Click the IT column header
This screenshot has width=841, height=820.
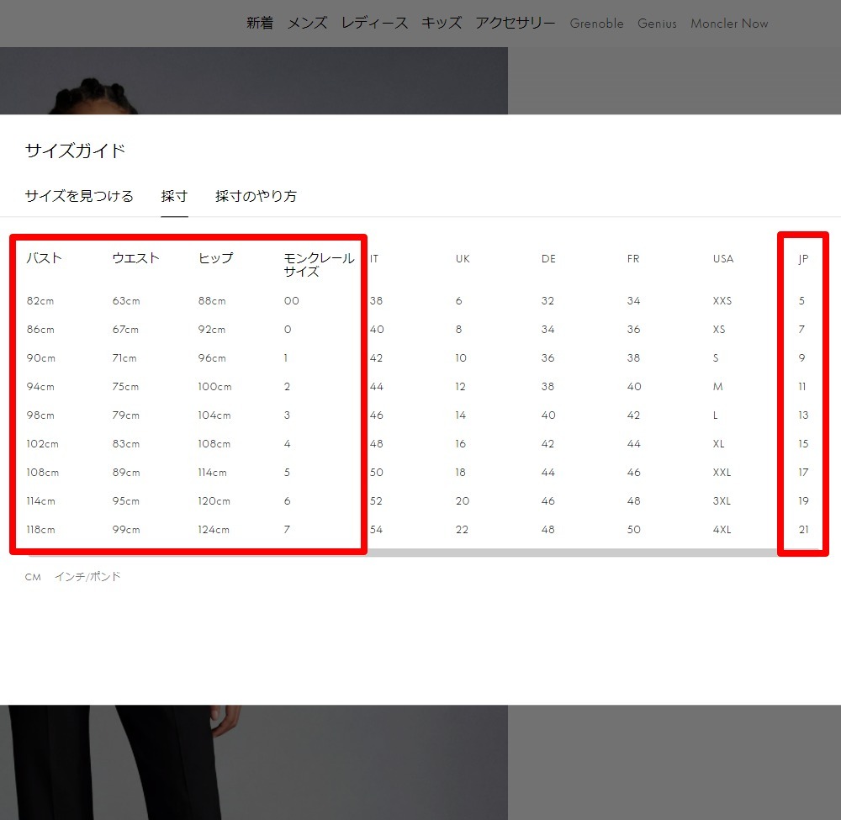374,258
